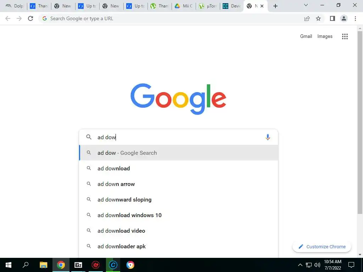Show hidden system tray icons

(300, 265)
